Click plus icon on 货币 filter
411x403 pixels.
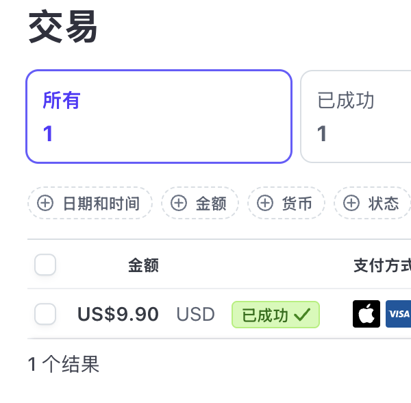tap(265, 203)
